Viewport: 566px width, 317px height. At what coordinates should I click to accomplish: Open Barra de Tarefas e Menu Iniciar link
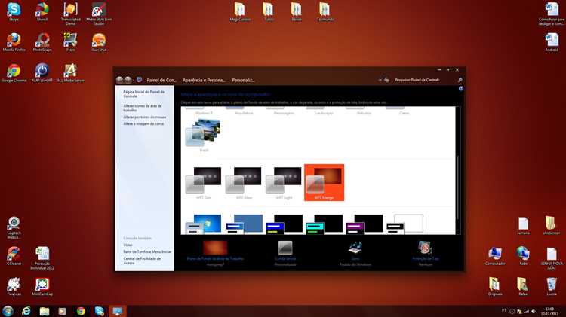click(x=147, y=251)
